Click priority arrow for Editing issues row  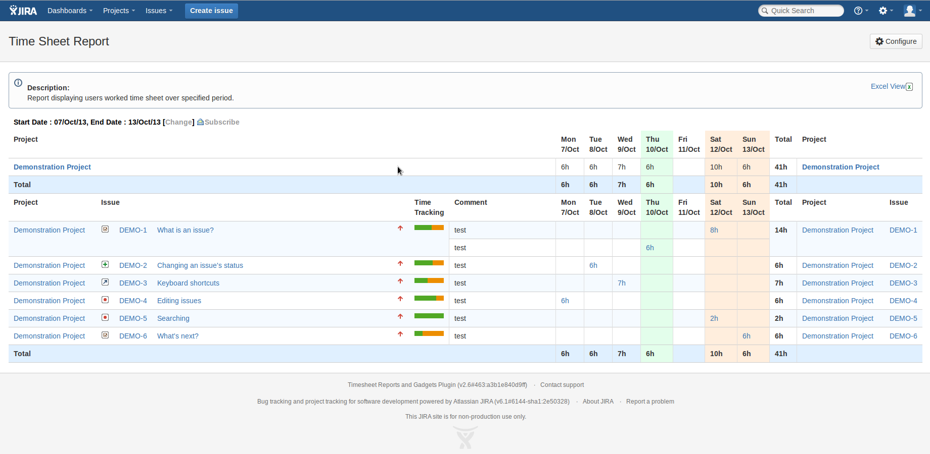coord(400,299)
